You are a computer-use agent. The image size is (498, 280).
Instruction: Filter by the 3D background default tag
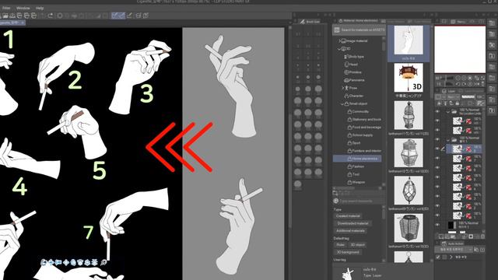(348, 252)
